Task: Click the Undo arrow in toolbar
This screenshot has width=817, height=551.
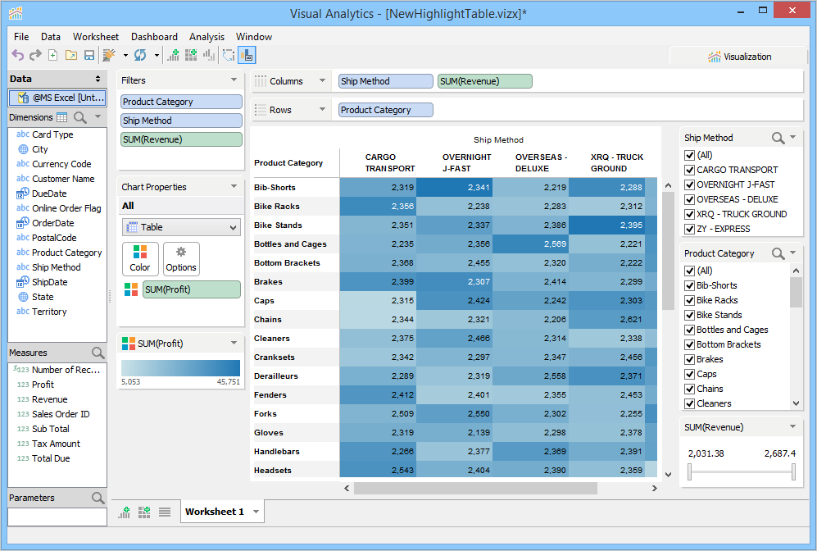Action: pyautogui.click(x=17, y=55)
